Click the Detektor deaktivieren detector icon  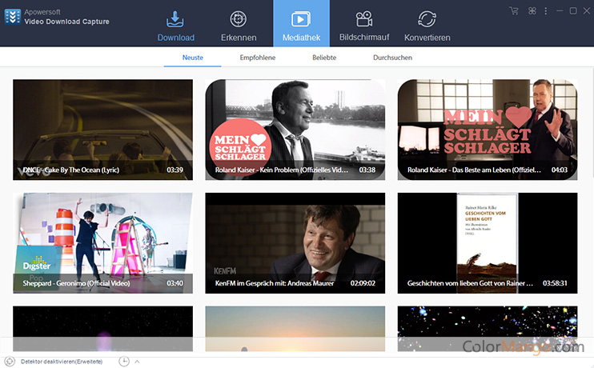tap(10, 361)
